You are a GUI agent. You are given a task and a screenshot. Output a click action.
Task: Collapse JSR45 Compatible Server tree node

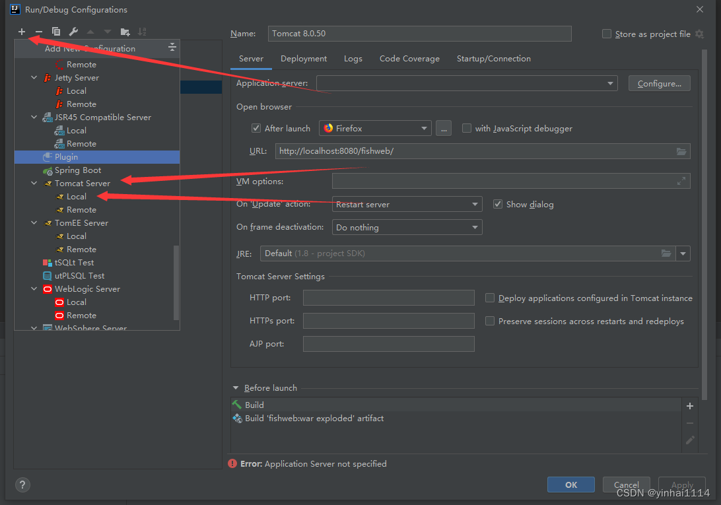click(x=34, y=118)
